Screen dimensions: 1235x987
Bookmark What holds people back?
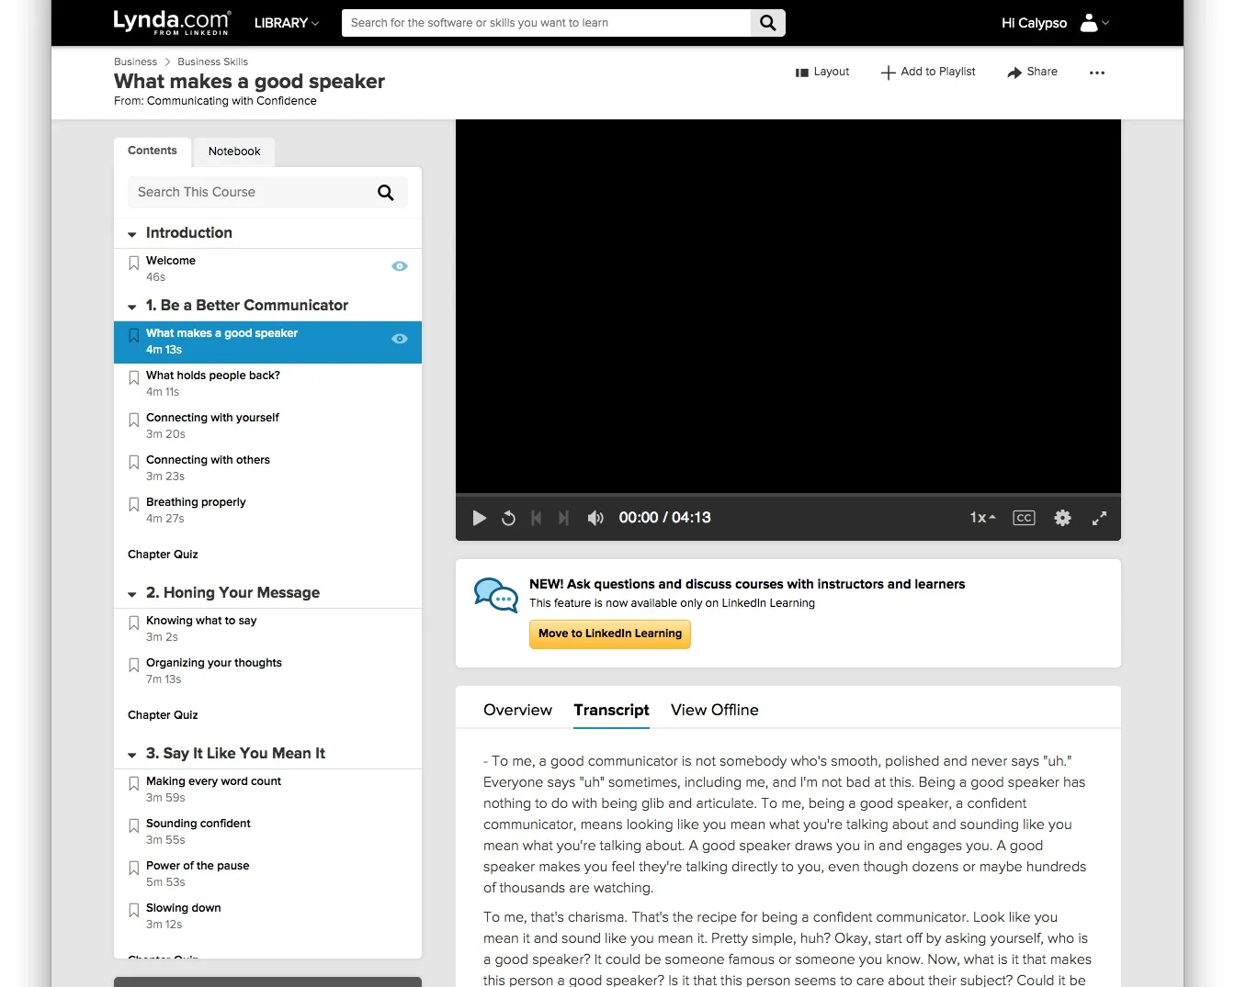(x=134, y=378)
